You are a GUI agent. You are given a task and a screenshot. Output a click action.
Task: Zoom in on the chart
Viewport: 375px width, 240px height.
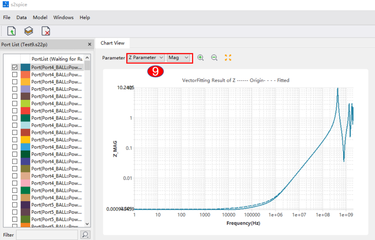point(200,58)
